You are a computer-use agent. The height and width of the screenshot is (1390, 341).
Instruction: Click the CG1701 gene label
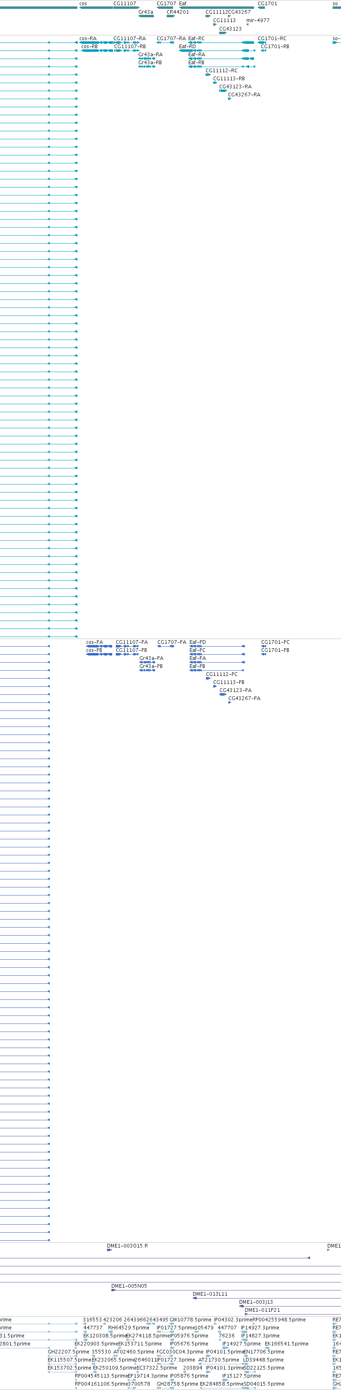(x=267, y=3)
